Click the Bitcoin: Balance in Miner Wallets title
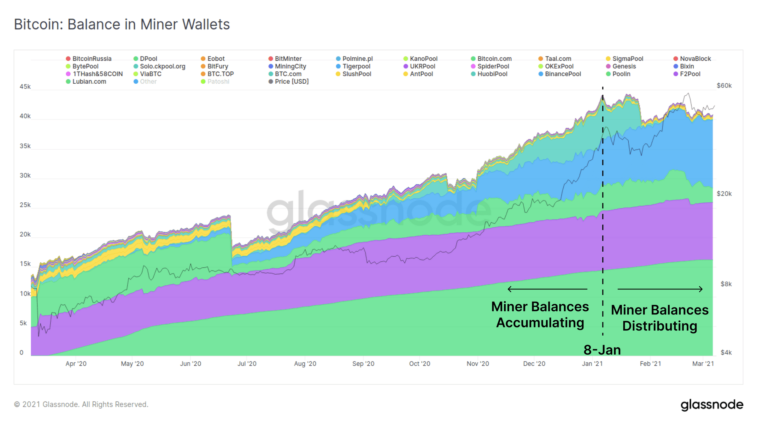757x424 pixels. (x=122, y=24)
